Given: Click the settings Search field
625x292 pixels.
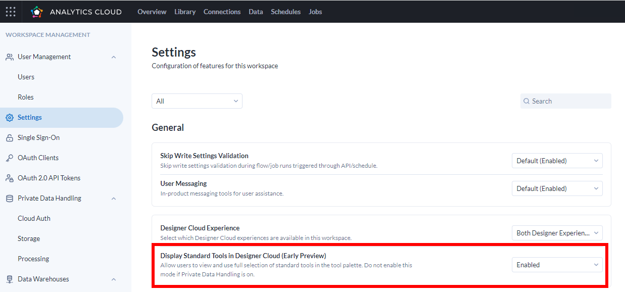Looking at the screenshot, I should click(566, 101).
